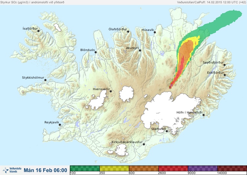This screenshot has width=247, height=175.
Task: Click the orange 600 legend swatch
Action: click(144, 168)
